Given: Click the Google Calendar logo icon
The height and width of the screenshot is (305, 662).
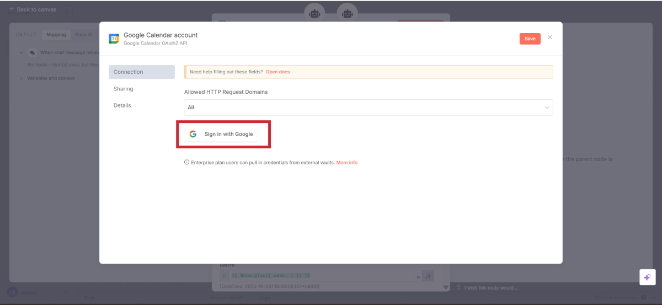Looking at the screenshot, I should tap(114, 39).
